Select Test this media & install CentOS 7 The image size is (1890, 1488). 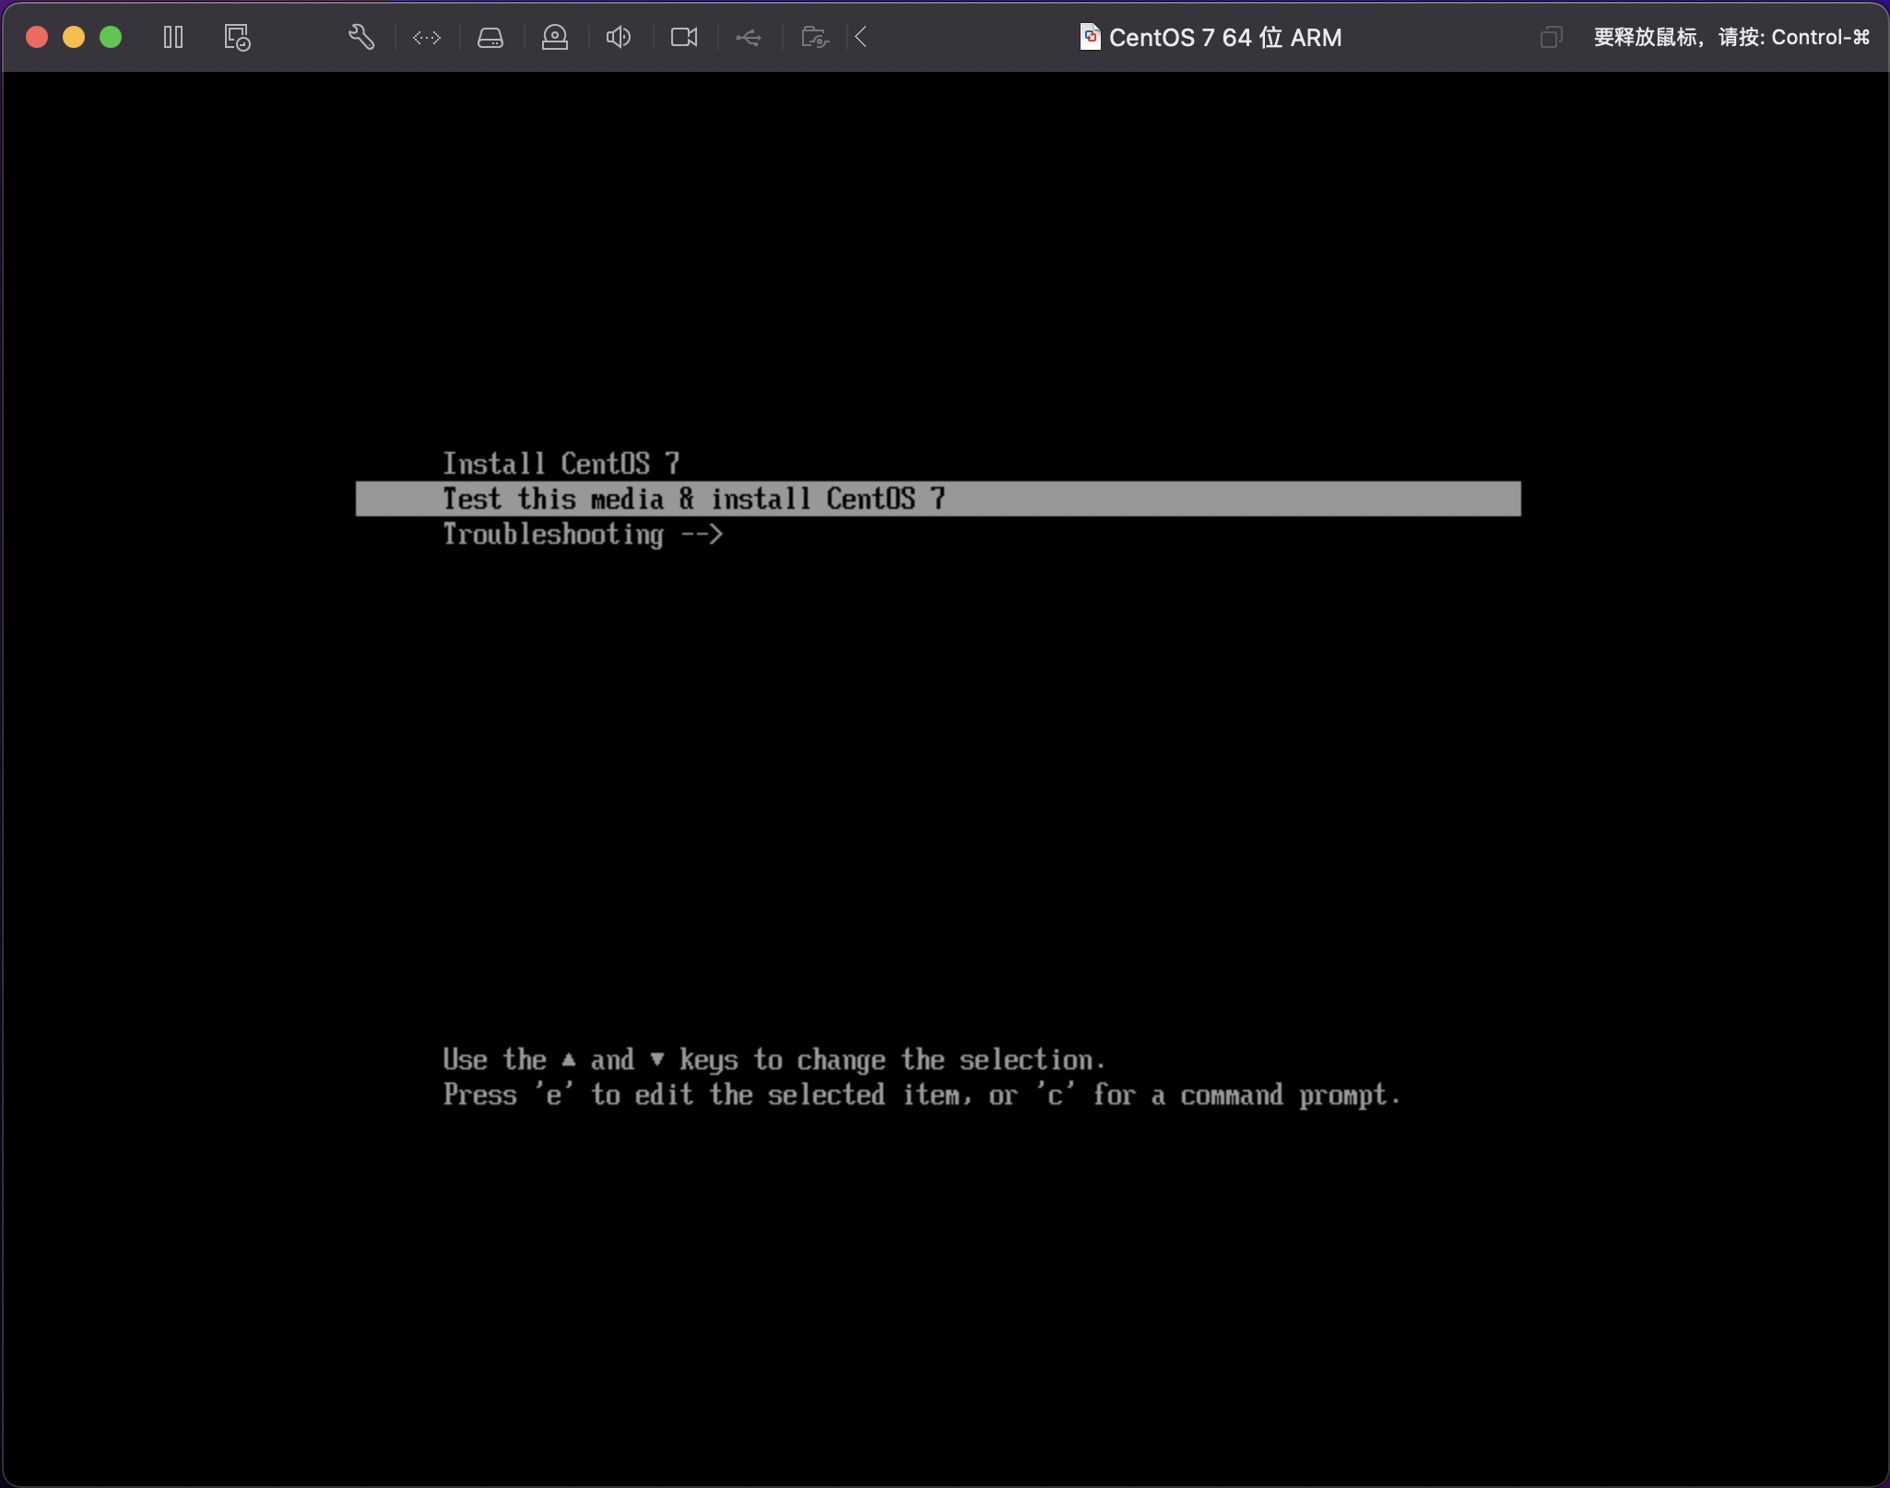tap(693, 499)
